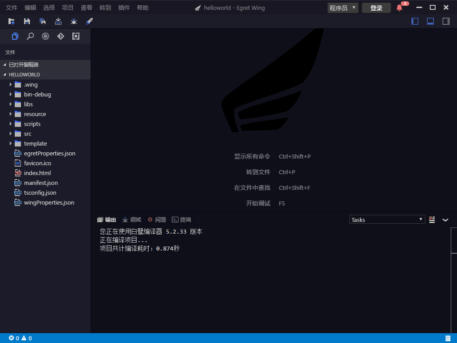Click the 5.2.33 compiler version output line
457x343 pixels.
click(x=151, y=232)
